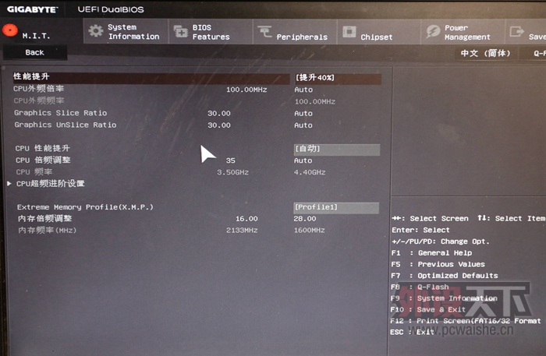The width and height of the screenshot is (546, 356).
Task: Click the red M.I.T. gauge icon
Action: [9, 30]
